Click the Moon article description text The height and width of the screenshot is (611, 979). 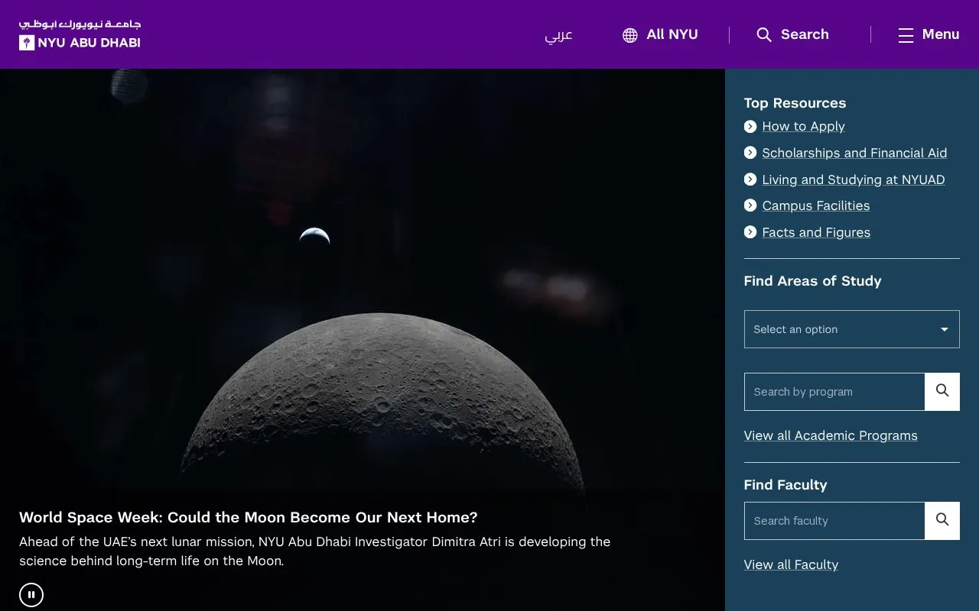coord(314,551)
